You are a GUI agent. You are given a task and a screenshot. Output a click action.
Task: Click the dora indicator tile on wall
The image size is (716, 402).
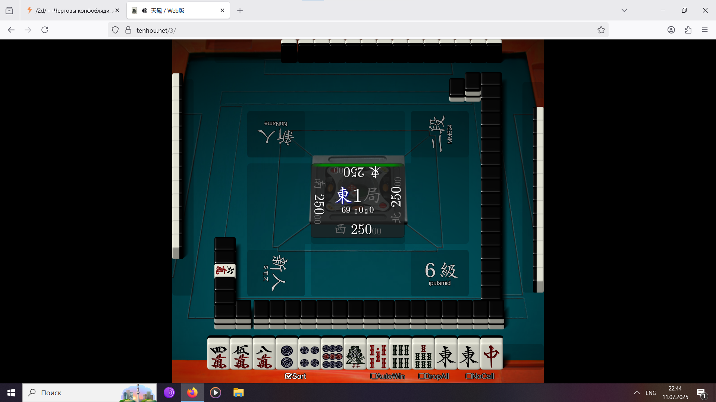coord(225,271)
